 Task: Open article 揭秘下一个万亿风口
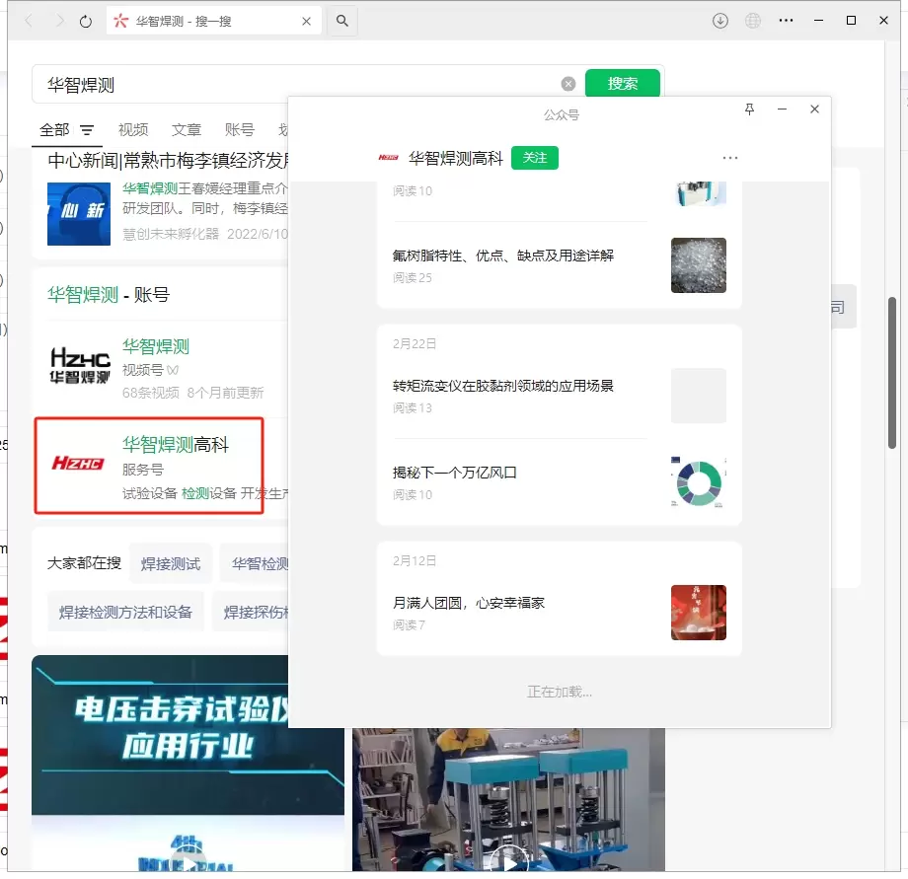pyautogui.click(x=455, y=473)
